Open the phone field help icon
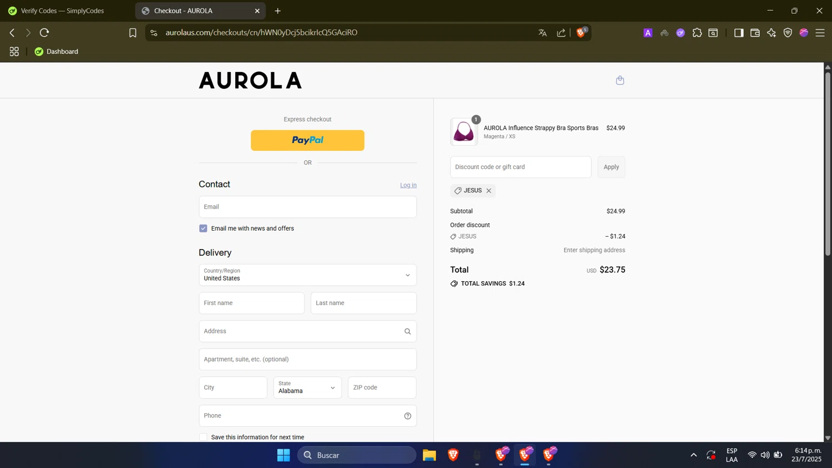The image size is (832, 468). [x=408, y=416]
